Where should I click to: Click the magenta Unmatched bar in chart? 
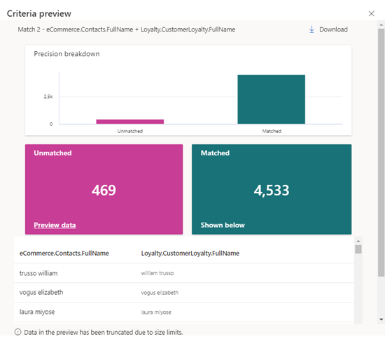(130, 122)
